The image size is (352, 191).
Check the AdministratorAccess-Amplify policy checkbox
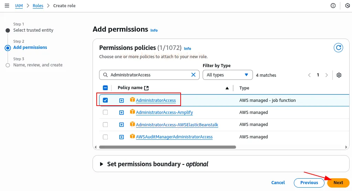tap(105, 112)
